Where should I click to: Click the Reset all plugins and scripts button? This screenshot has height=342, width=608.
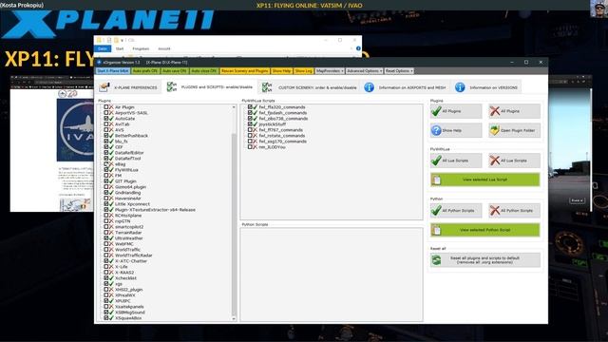485,260
